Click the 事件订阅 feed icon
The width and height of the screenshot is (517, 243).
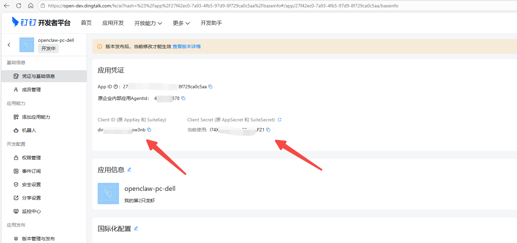click(16, 171)
